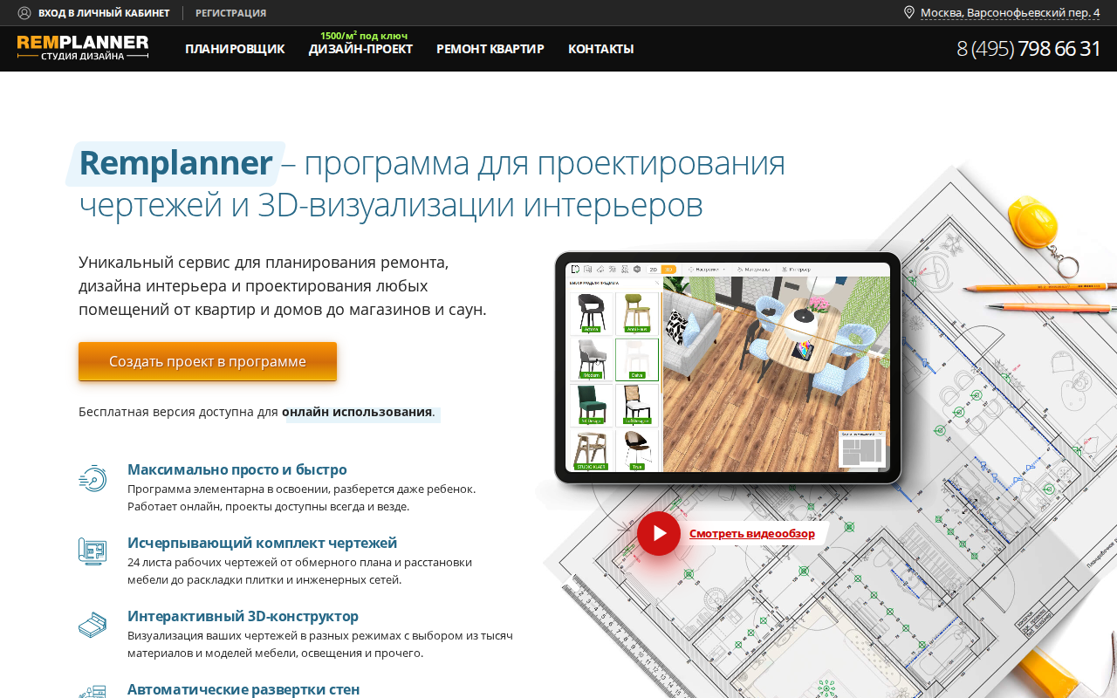
Task: Click the user account icon in top bar
Action: 24,13
